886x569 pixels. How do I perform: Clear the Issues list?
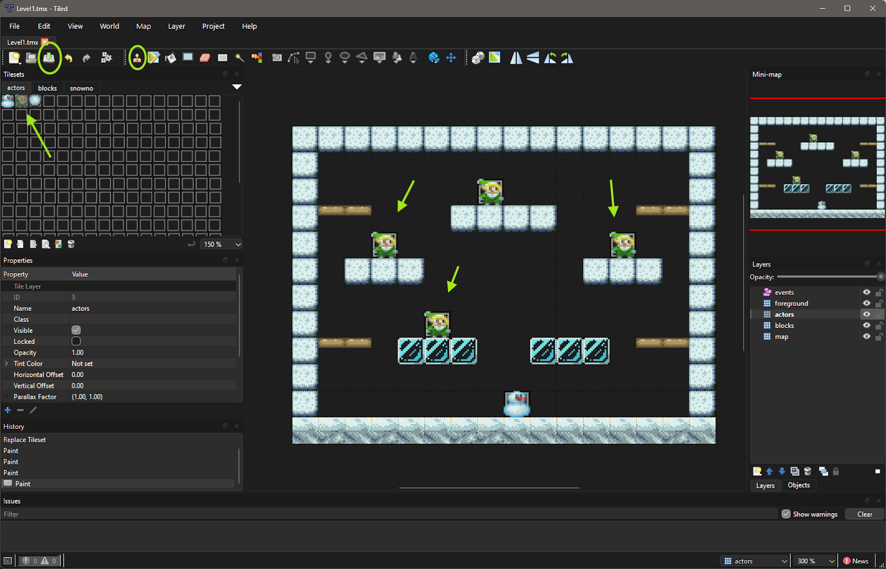coord(864,514)
